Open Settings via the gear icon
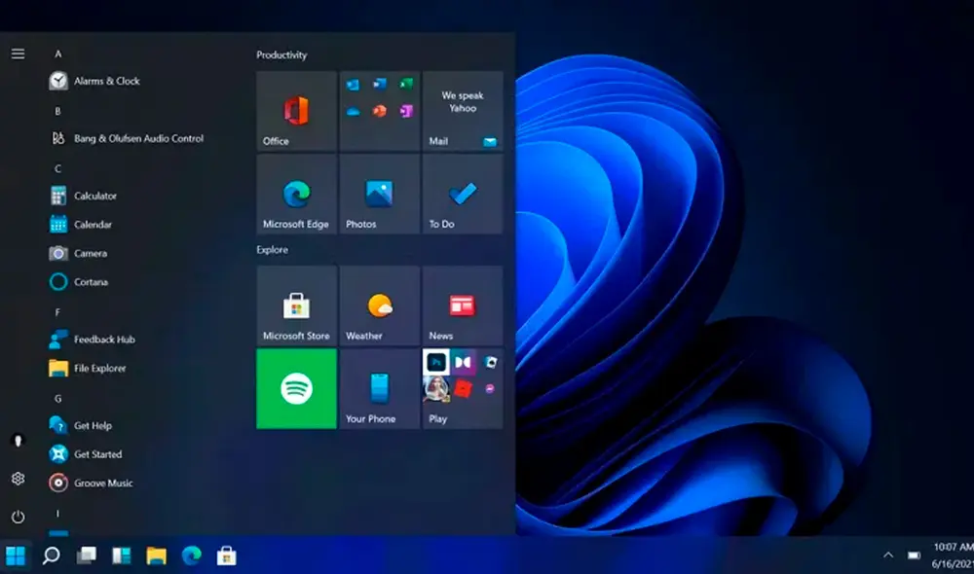This screenshot has width=974, height=574. point(18,479)
